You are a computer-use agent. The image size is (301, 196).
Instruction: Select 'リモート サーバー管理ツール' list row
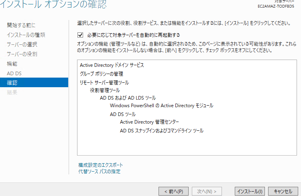104,83
